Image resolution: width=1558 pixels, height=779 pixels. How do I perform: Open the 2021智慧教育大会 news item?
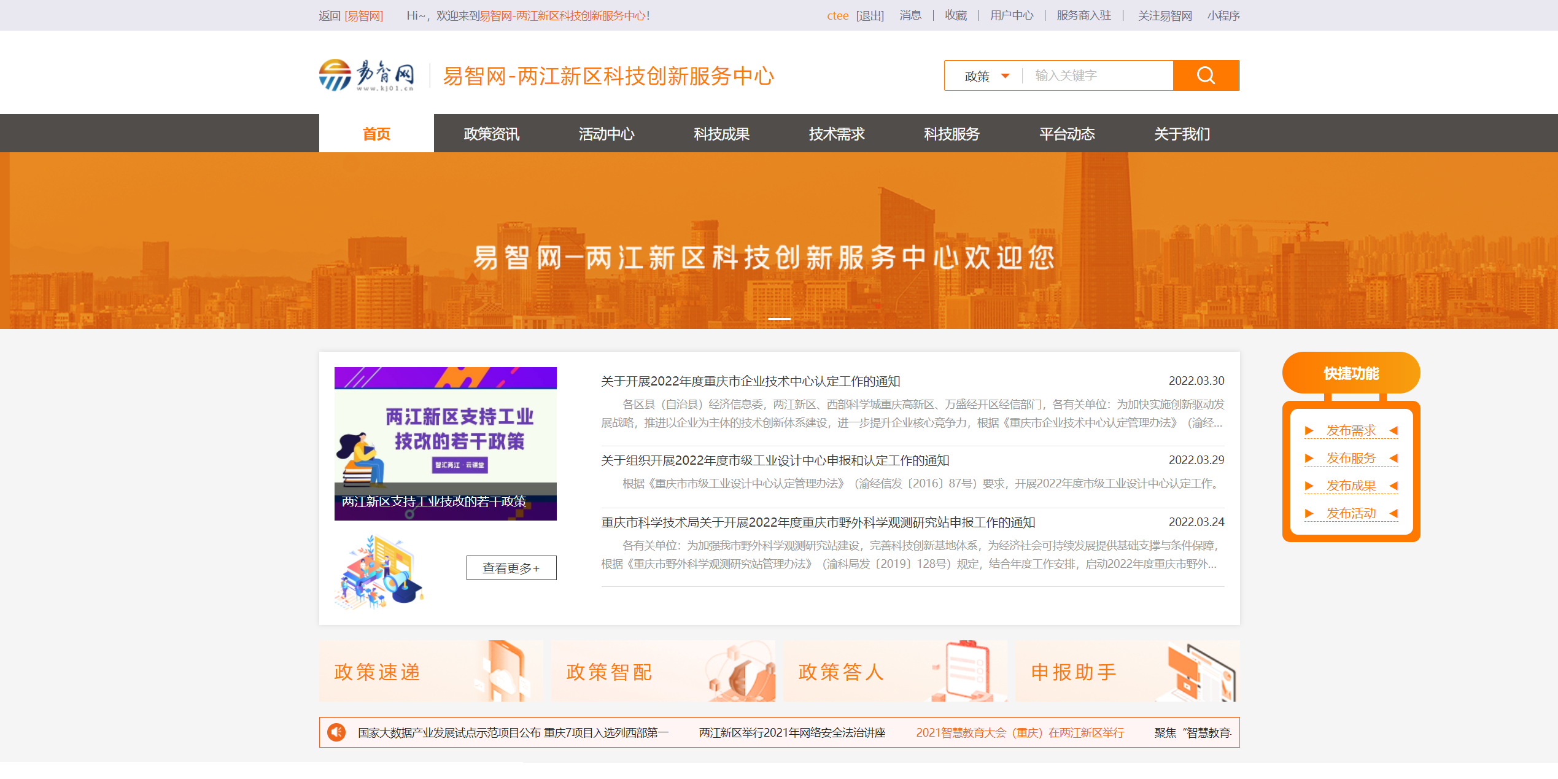click(1020, 732)
